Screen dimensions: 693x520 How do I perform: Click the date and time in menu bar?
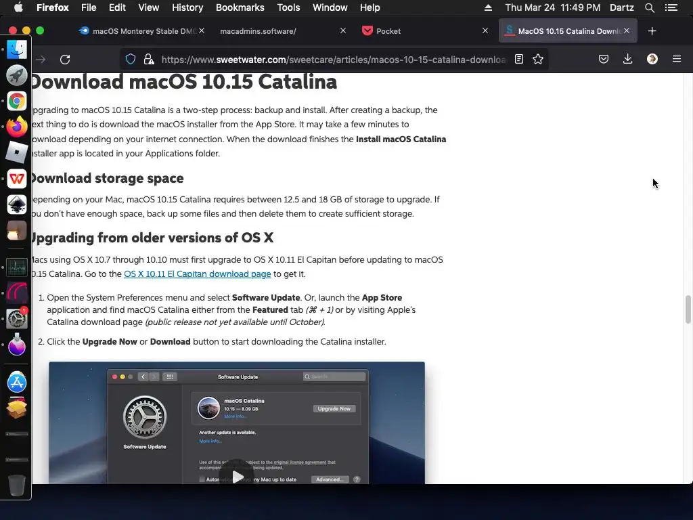552,7
